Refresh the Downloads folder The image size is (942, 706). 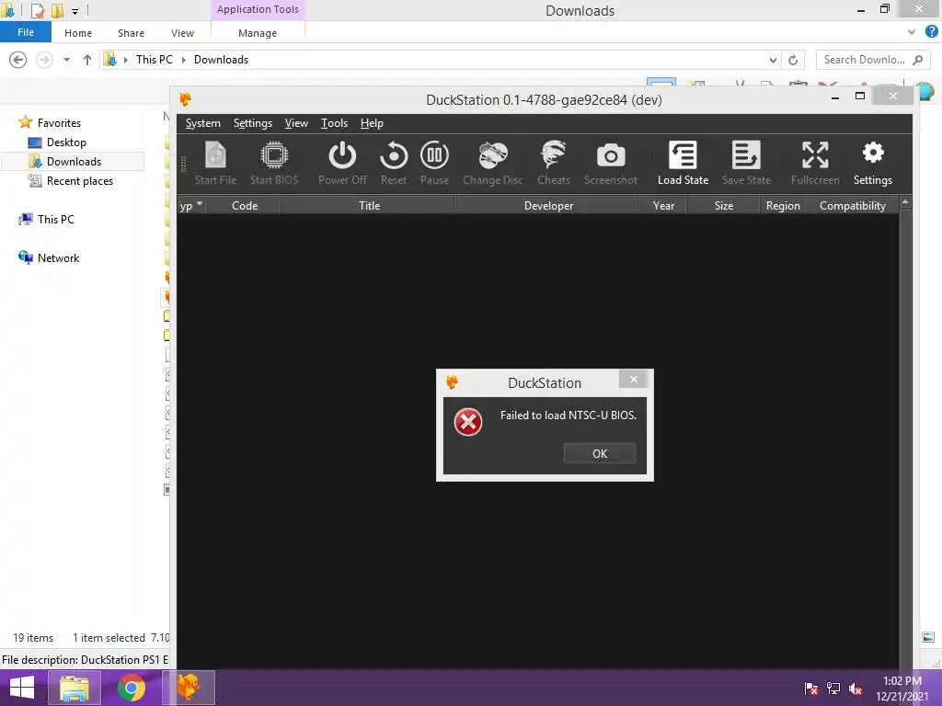[x=793, y=60]
